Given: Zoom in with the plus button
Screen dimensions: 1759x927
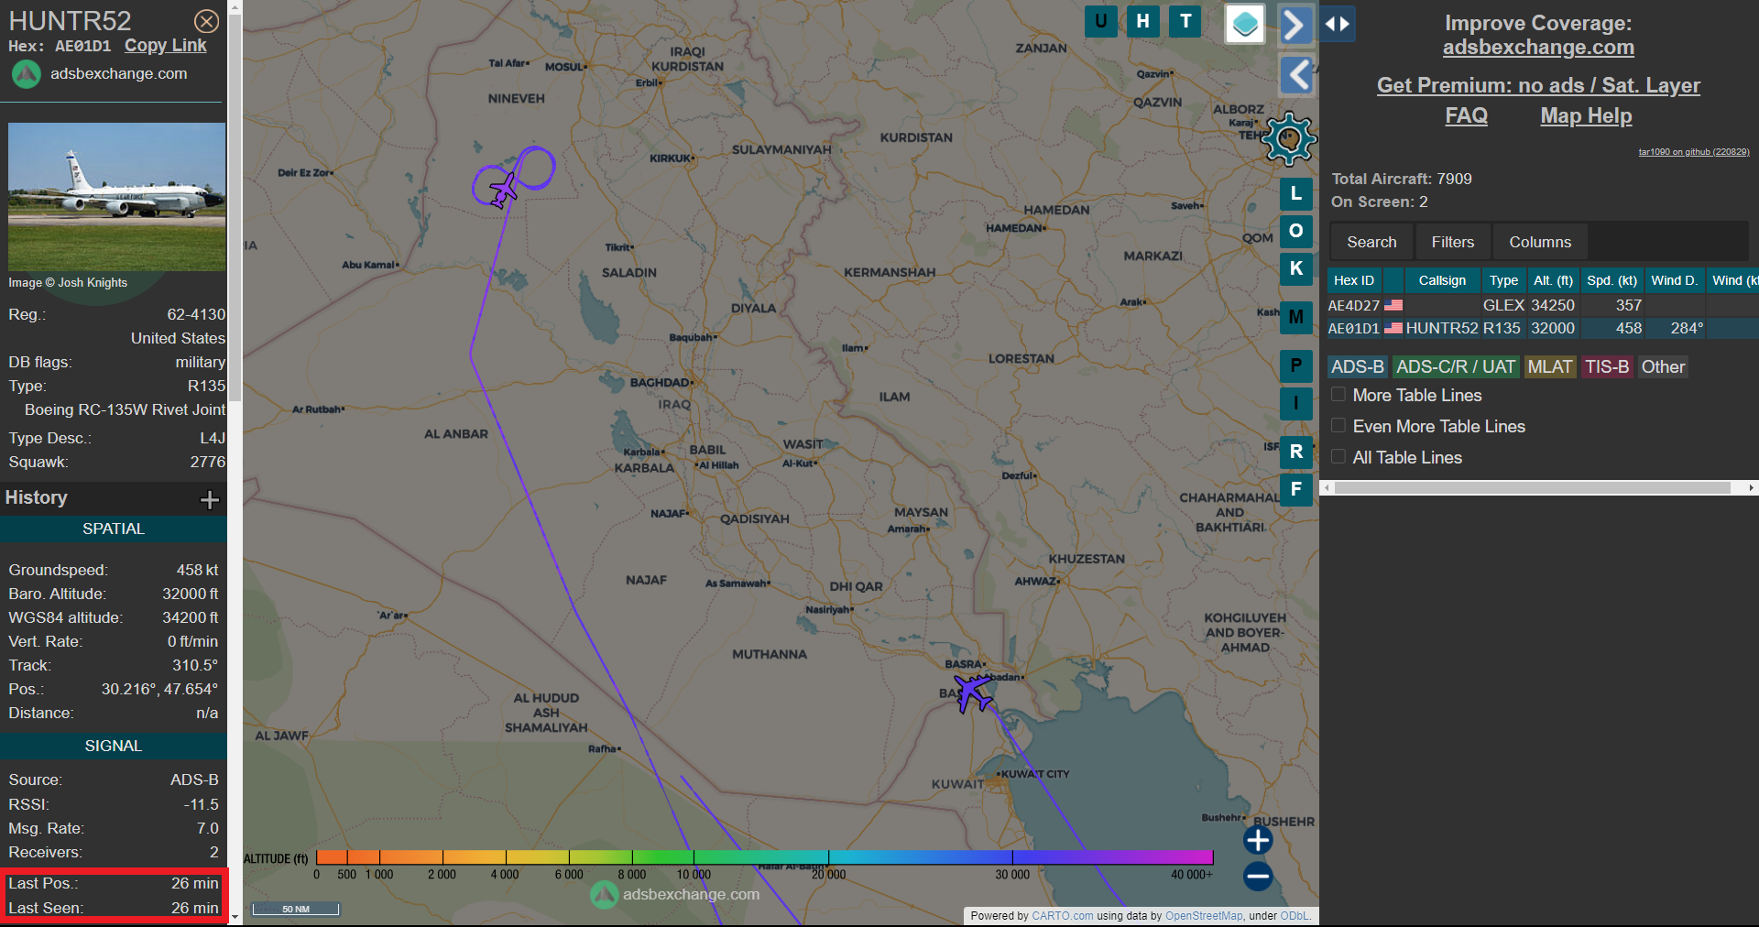Looking at the screenshot, I should 1258,839.
